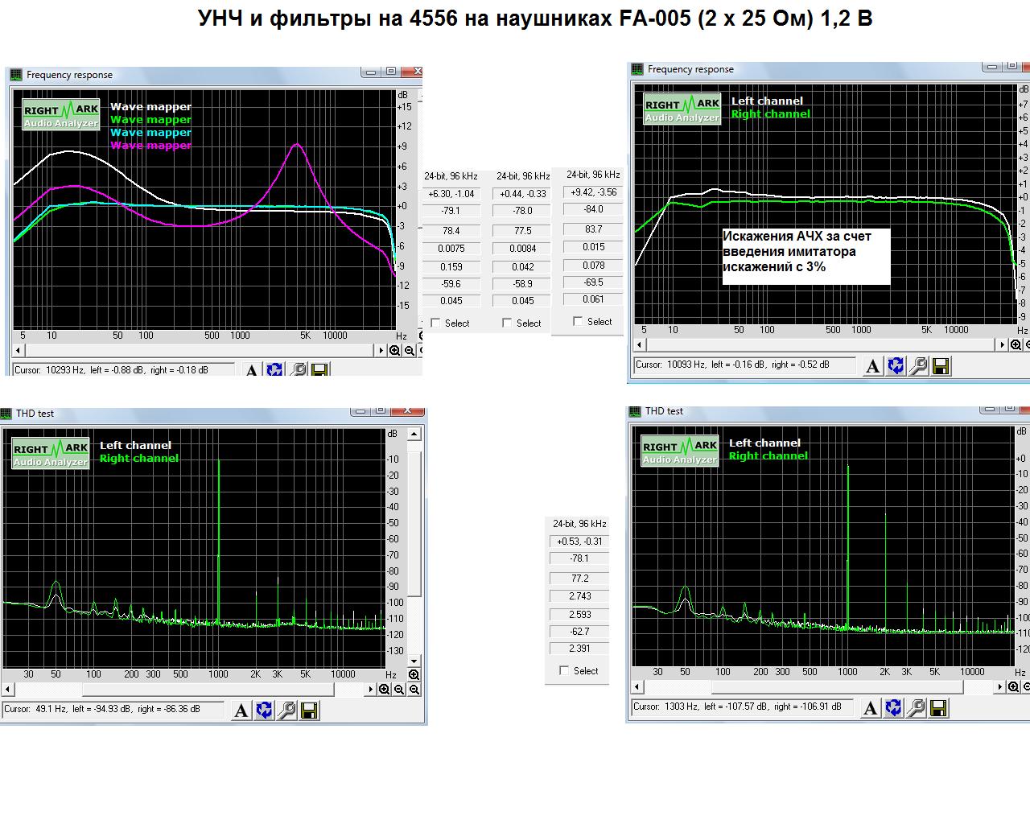Viewport: 1030px width, 824px height.
Task: Click zoom-in magnifier next to 1303 Hz THD horizontal scrollbar
Action: (1014, 686)
